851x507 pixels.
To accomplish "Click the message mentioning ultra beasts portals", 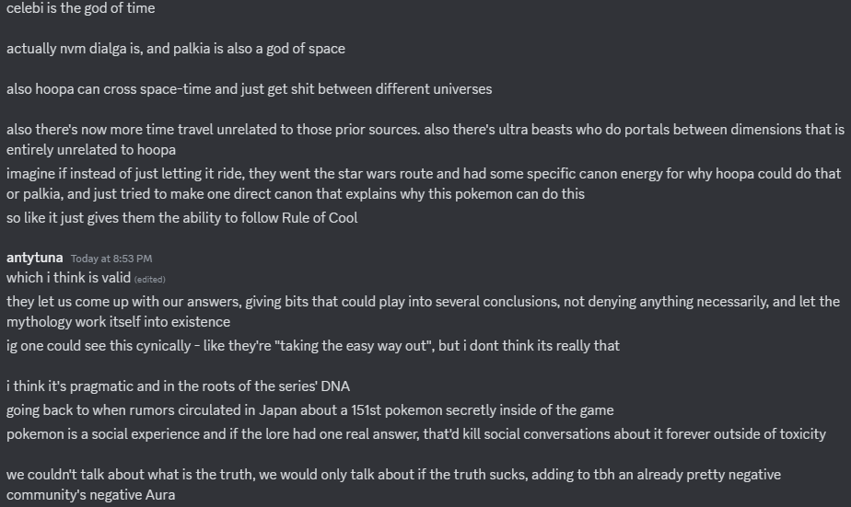I will click(x=424, y=139).
